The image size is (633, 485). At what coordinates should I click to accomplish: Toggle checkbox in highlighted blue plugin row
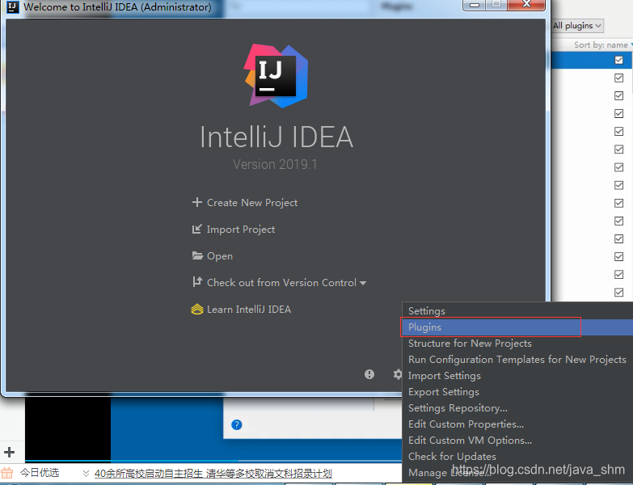tap(618, 60)
